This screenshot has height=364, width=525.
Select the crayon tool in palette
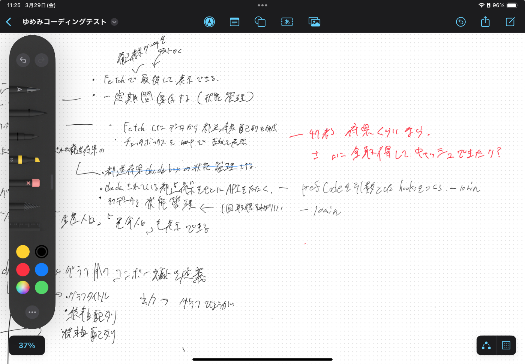[x=25, y=206]
